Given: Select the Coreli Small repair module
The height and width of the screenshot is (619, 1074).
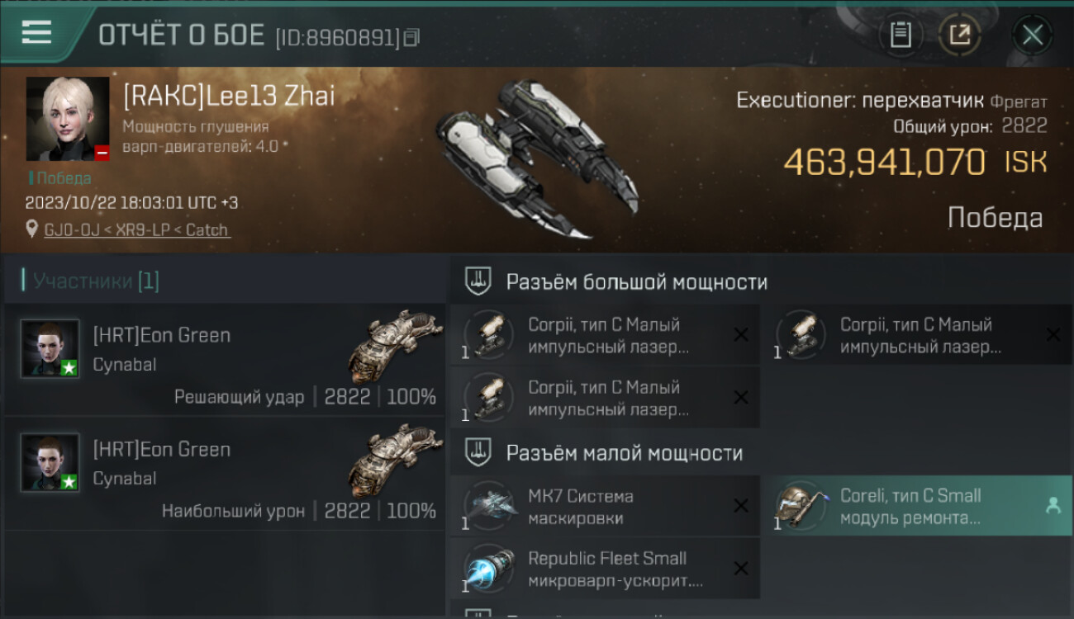Looking at the screenshot, I should pyautogui.click(x=917, y=507).
